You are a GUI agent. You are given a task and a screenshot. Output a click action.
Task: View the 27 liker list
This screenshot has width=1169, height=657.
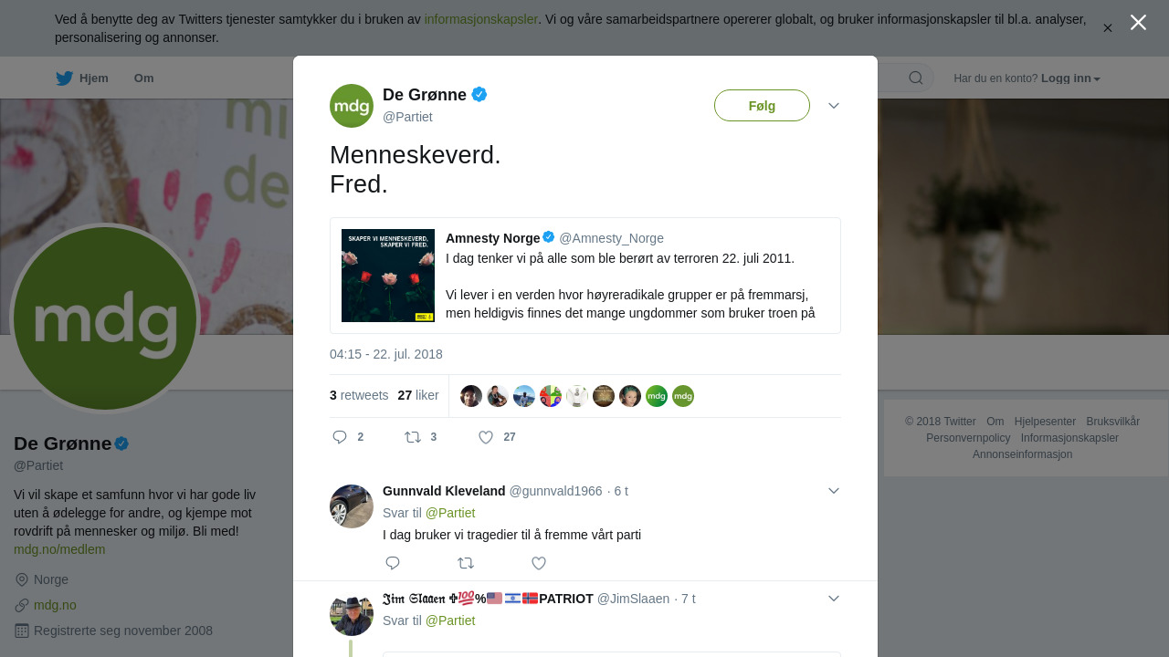(418, 395)
